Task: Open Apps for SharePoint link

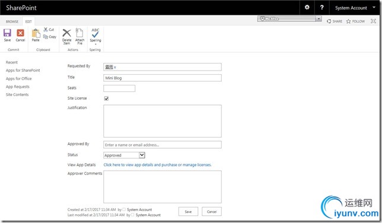Action: [23, 70]
